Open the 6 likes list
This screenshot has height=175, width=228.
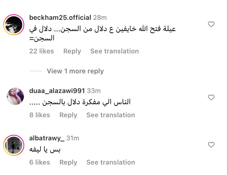(x=40, y=162)
